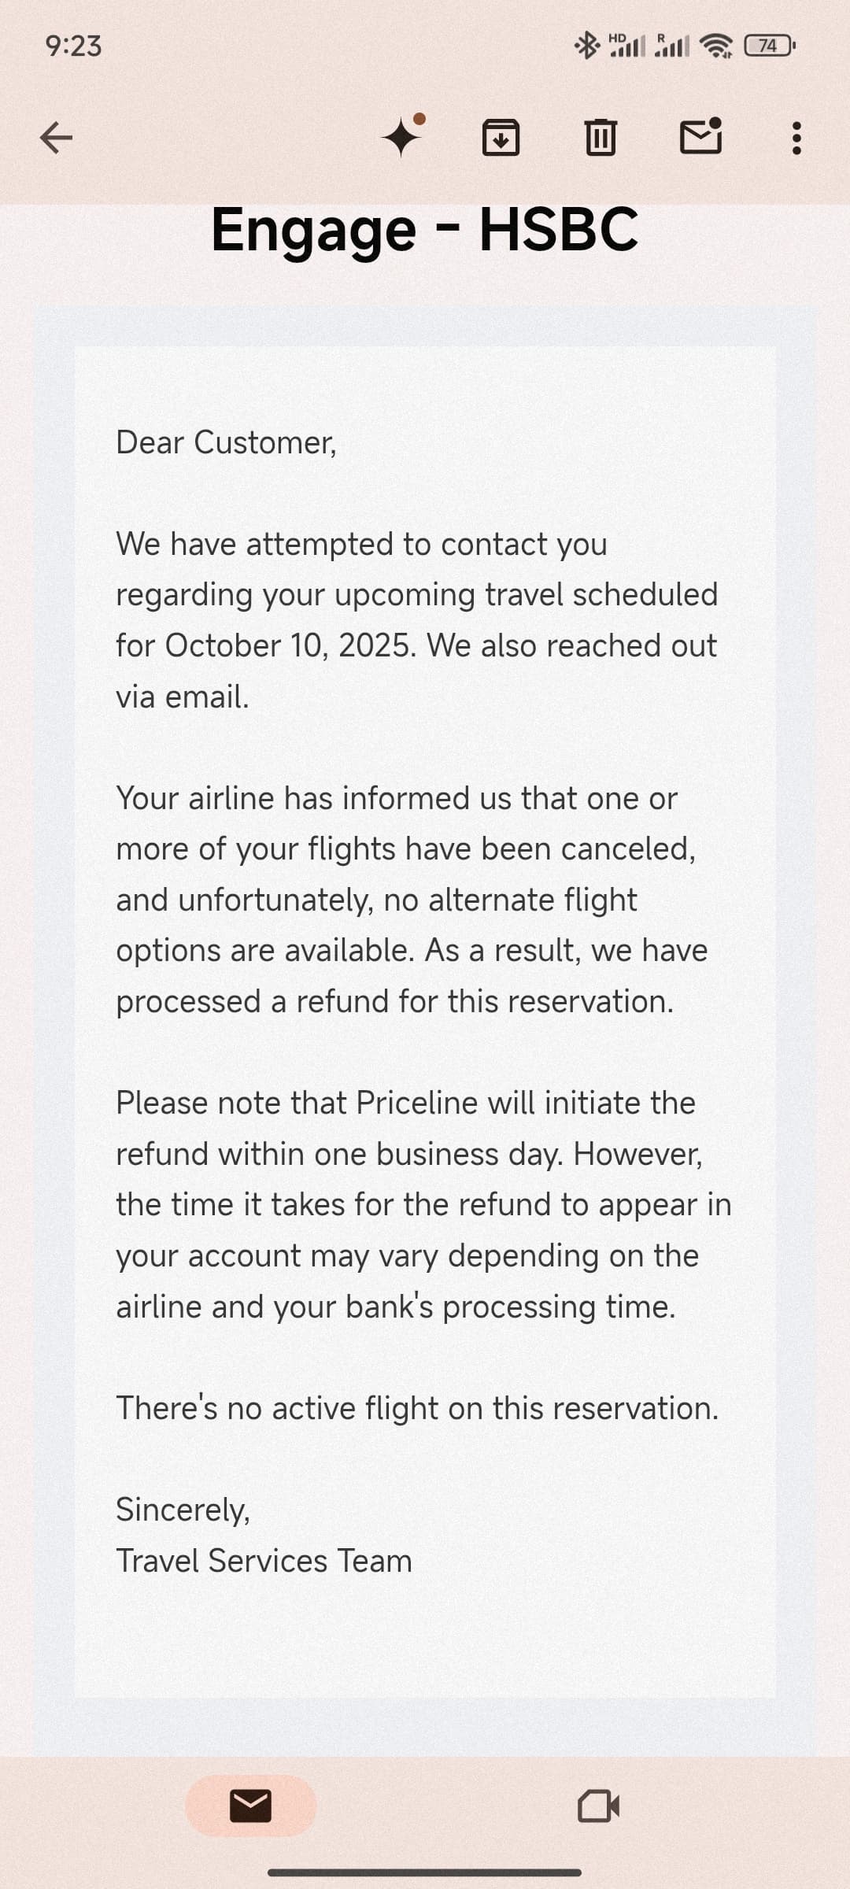Tap the roaming signal bars icon
This screenshot has width=850, height=1889.
pos(671,46)
